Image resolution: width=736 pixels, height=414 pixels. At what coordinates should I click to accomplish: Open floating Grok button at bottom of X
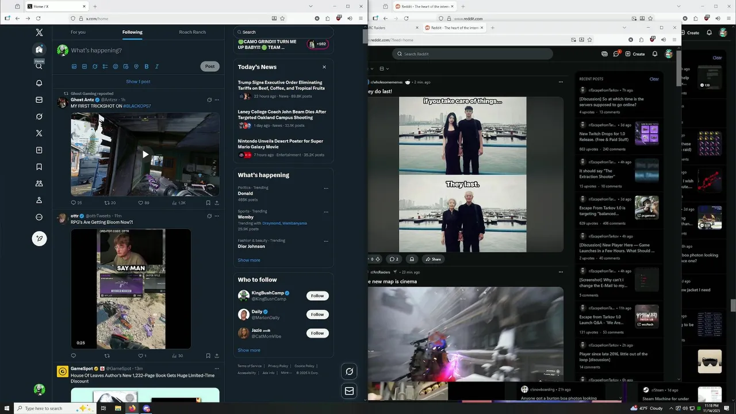point(349,371)
